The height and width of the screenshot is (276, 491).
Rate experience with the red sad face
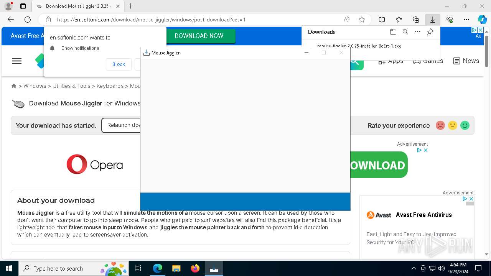coord(440,125)
